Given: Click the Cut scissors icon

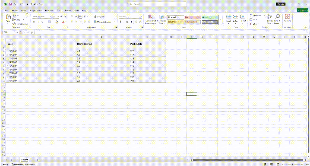Looking at the screenshot, I should click(x=14, y=15).
